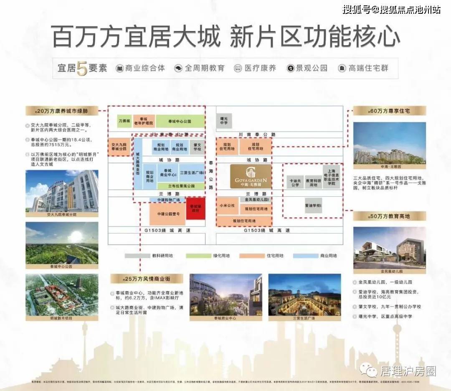Click the orange 住宅用地 legend swatch
Screen dimensions: 451x391
point(252,256)
